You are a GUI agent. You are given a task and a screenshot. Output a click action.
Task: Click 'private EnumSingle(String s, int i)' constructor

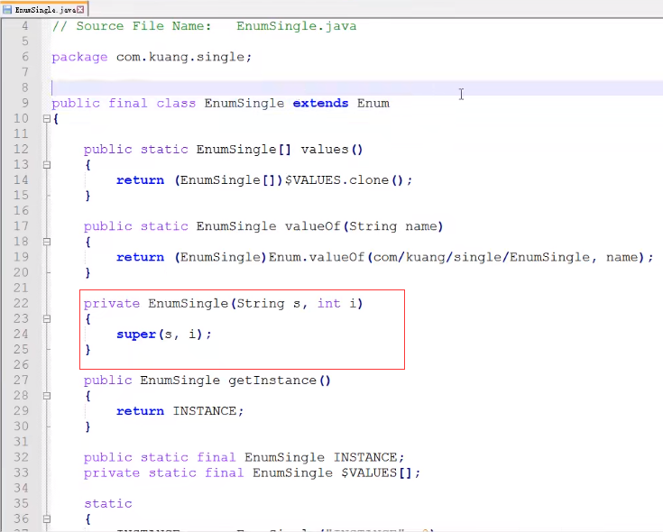click(224, 304)
